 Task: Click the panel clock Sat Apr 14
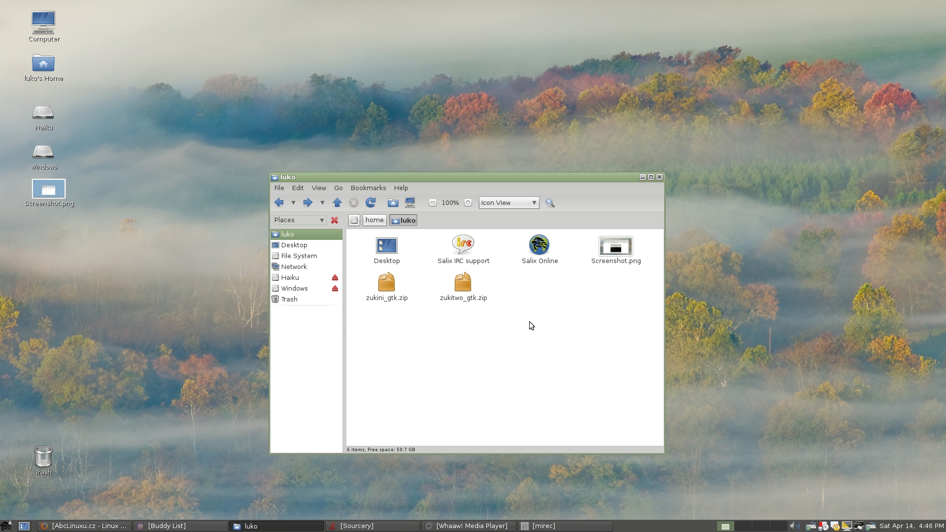912,526
